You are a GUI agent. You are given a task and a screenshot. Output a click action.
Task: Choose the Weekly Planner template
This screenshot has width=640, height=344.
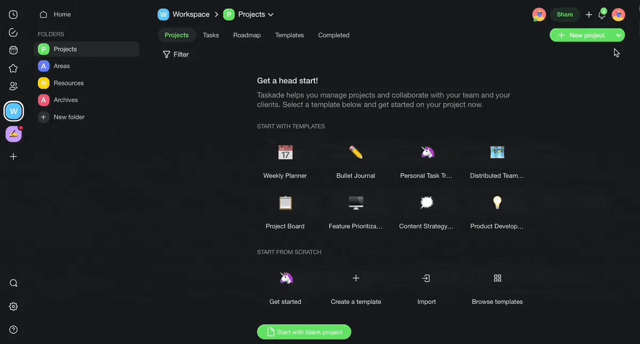click(x=285, y=162)
